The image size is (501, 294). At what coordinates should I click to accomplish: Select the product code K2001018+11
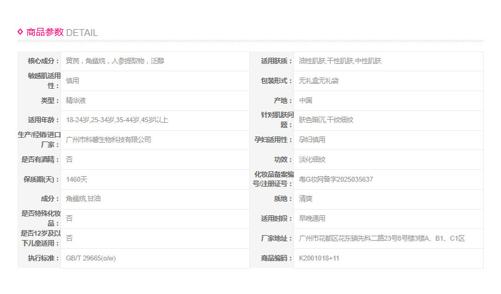tap(319, 258)
